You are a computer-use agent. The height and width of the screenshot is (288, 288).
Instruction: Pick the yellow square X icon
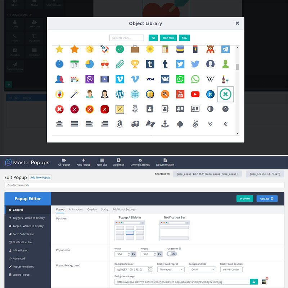click(x=120, y=109)
